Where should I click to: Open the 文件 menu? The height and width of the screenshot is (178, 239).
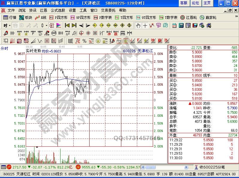11,10
